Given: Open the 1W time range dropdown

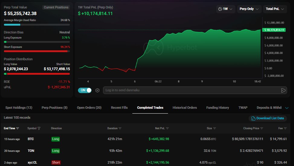Looking at the screenshot, I should click(x=225, y=9).
